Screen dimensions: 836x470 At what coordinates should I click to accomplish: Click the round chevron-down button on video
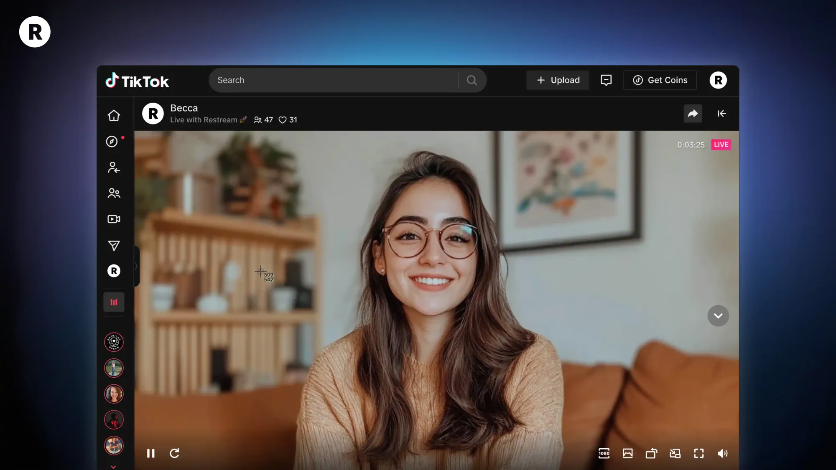[x=718, y=316]
